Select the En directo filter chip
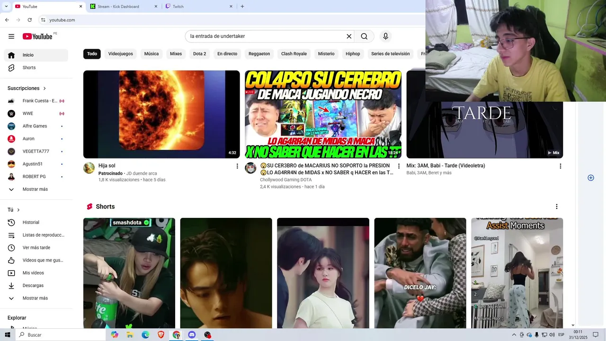The width and height of the screenshot is (606, 341). (227, 54)
